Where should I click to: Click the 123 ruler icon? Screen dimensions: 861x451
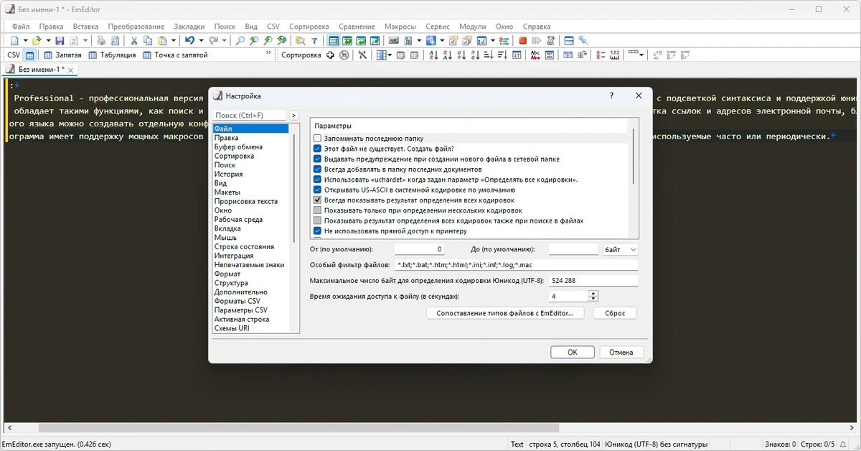tap(615, 55)
